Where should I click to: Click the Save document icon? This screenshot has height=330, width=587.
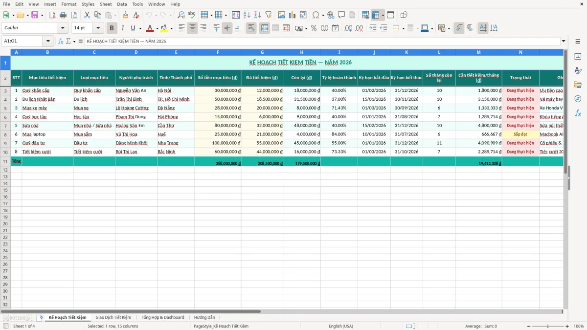[35, 15]
